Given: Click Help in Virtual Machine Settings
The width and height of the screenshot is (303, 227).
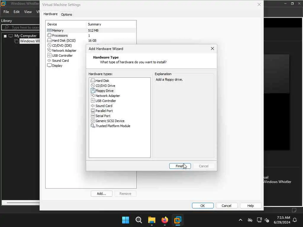Looking at the screenshot, I should point(250,206).
